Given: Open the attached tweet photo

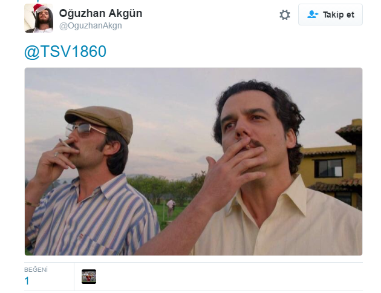Looking at the screenshot, I should (194, 162).
